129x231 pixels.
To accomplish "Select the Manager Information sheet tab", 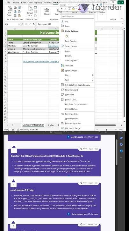I will click(33, 125).
